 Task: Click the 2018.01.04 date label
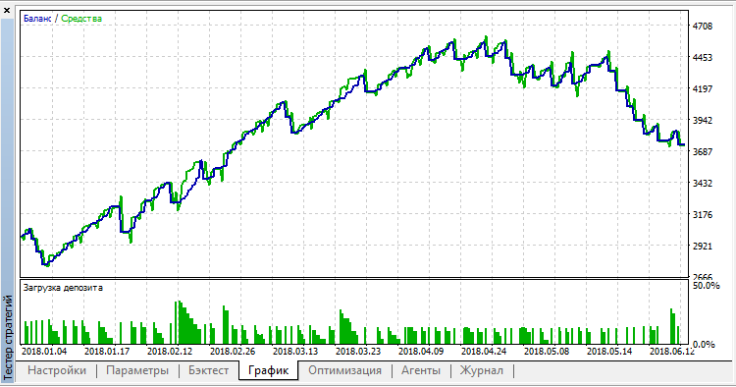click(44, 352)
